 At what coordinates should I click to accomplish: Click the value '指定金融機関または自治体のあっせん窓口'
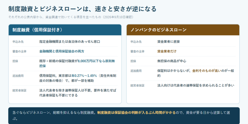[x=69, y=42]
